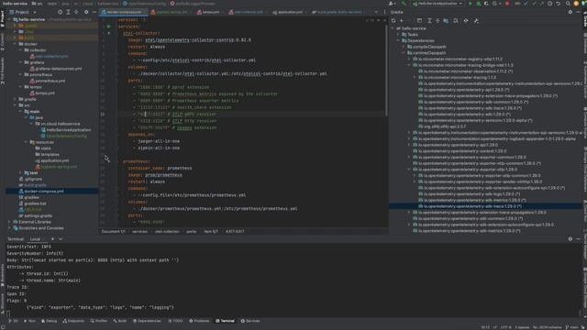Click UTF-8 encoding in status bar

[505, 327]
